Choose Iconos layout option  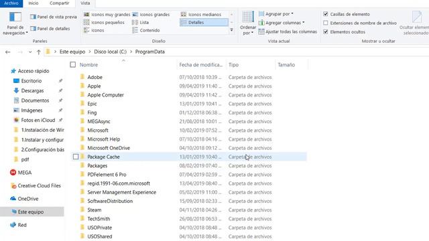tap(94, 30)
